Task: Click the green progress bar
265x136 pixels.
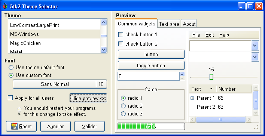Action: click(x=151, y=126)
